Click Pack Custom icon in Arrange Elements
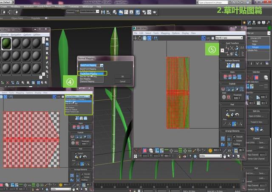 [223, 138]
